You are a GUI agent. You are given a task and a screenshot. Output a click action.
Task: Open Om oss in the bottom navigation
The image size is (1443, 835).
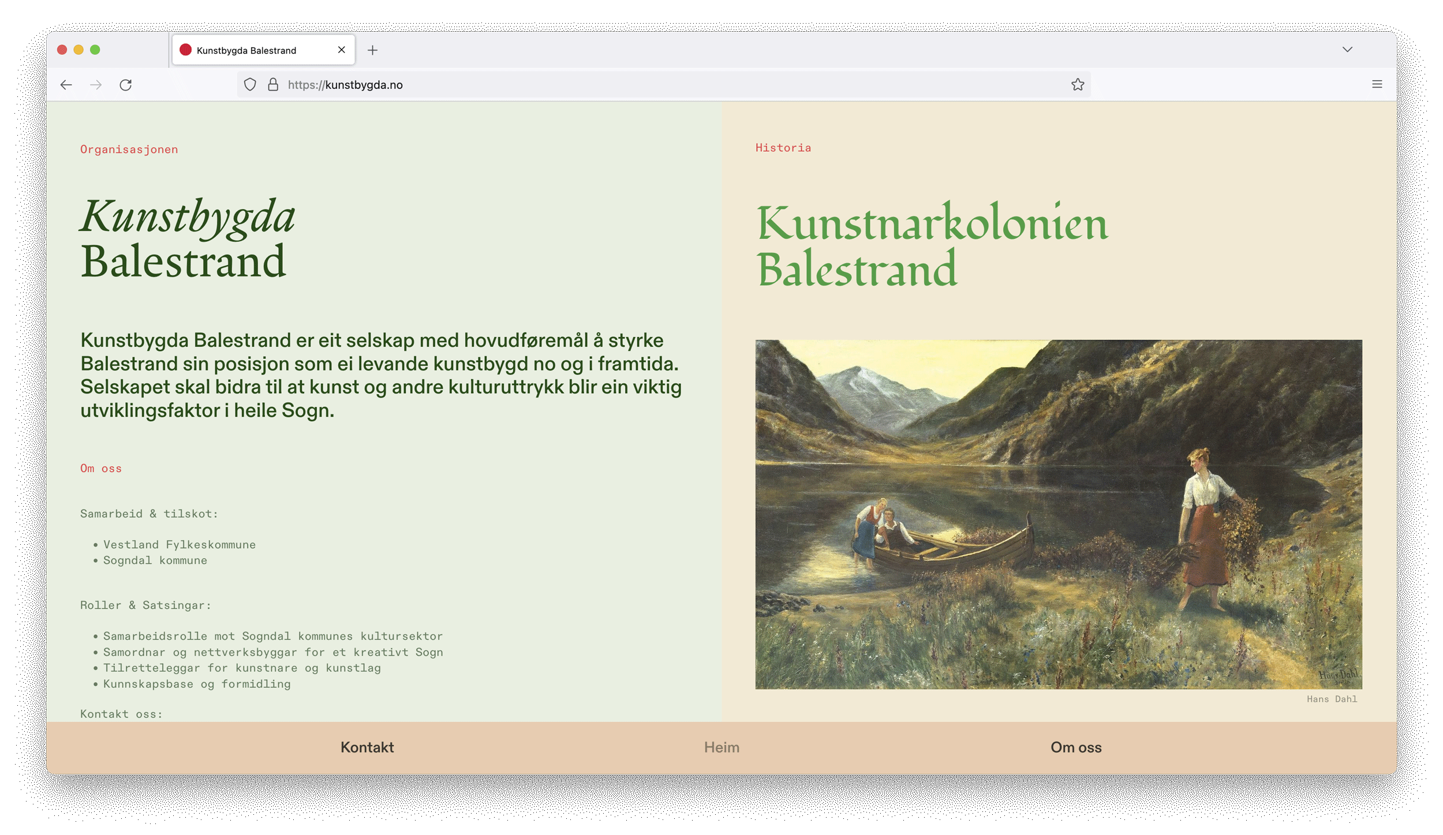point(1076,747)
